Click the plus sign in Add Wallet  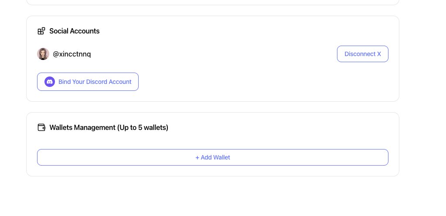point(197,157)
